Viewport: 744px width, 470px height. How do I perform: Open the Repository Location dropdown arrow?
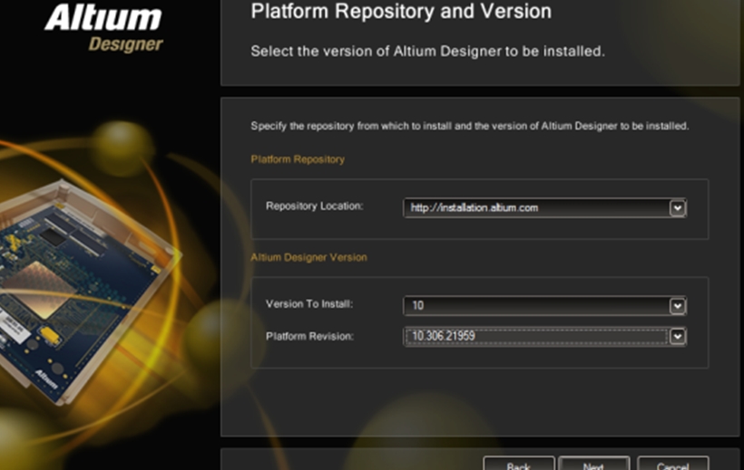[678, 208]
